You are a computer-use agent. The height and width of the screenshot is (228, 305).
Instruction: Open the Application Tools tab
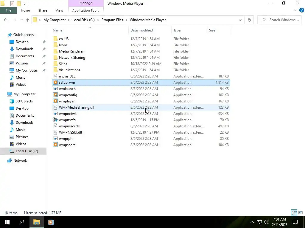pyautogui.click(x=85, y=10)
